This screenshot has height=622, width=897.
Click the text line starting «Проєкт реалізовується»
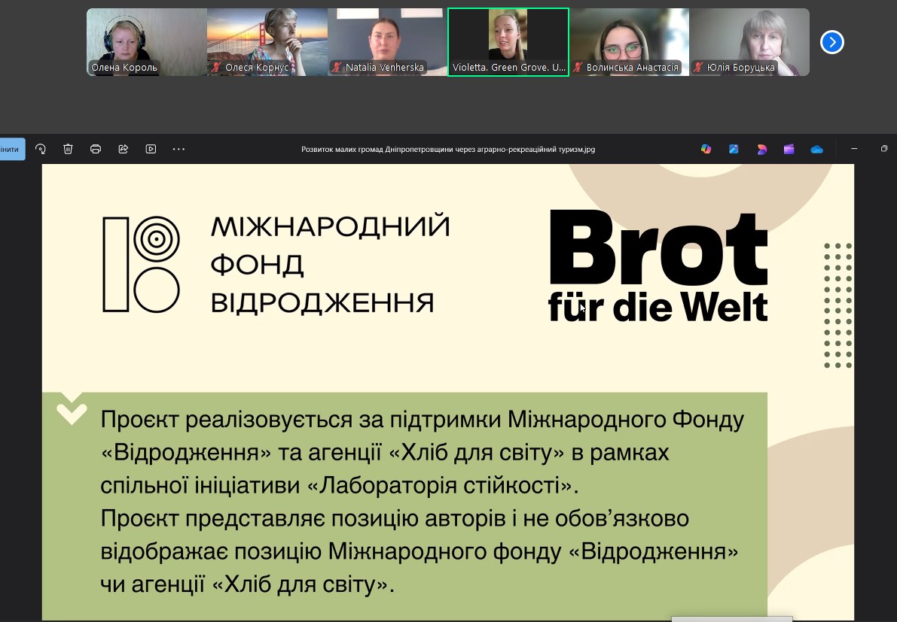[x=423, y=420]
